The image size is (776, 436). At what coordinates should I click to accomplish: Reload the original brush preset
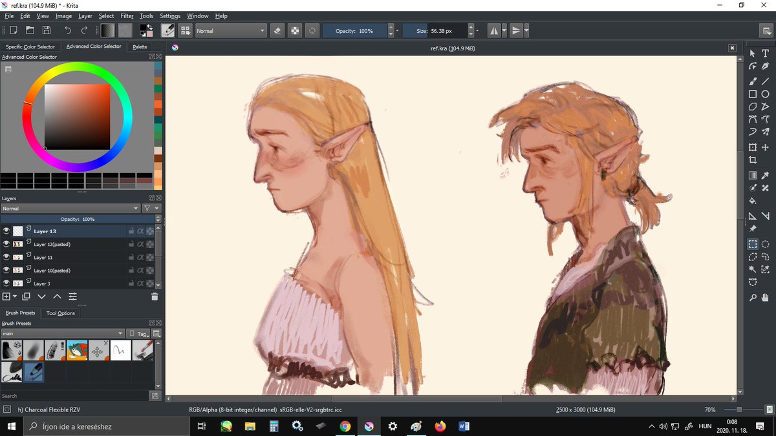click(x=312, y=30)
